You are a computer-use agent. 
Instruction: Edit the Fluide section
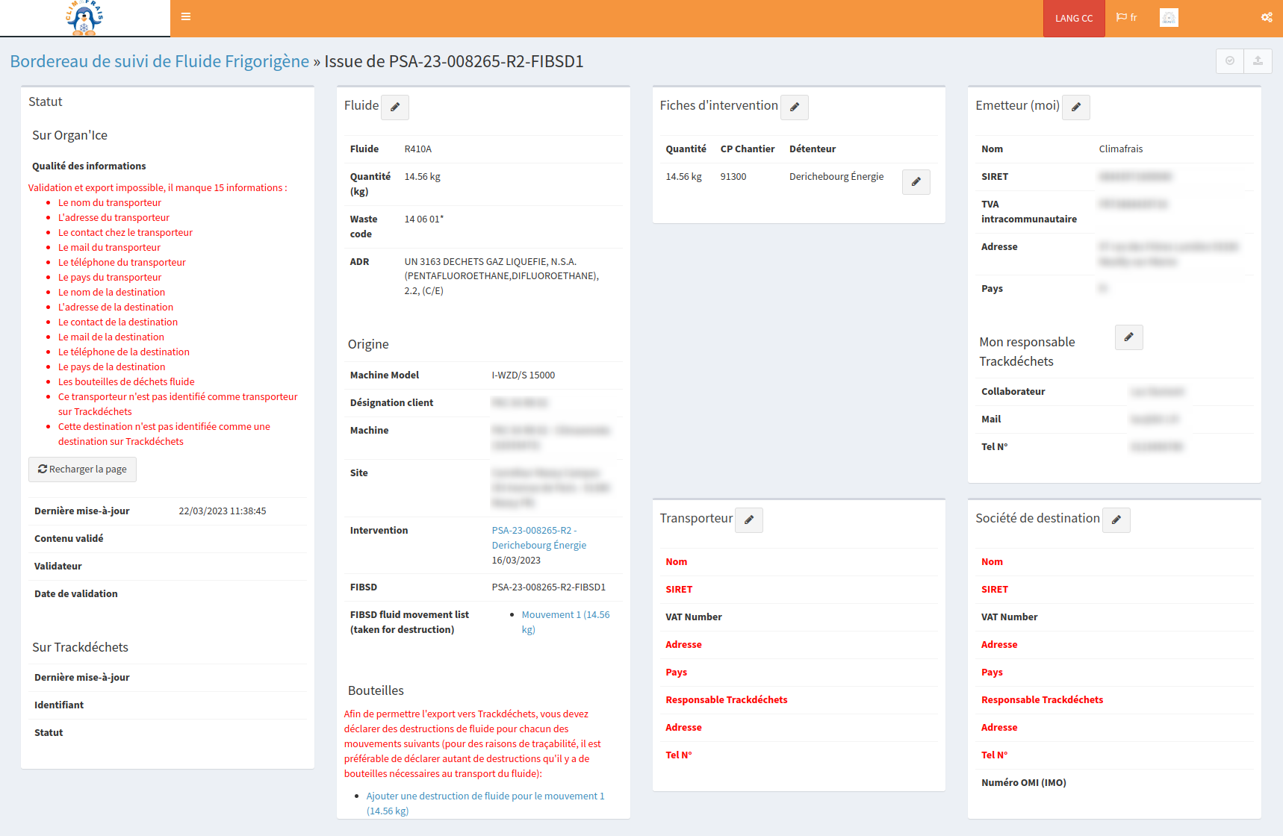pos(395,107)
